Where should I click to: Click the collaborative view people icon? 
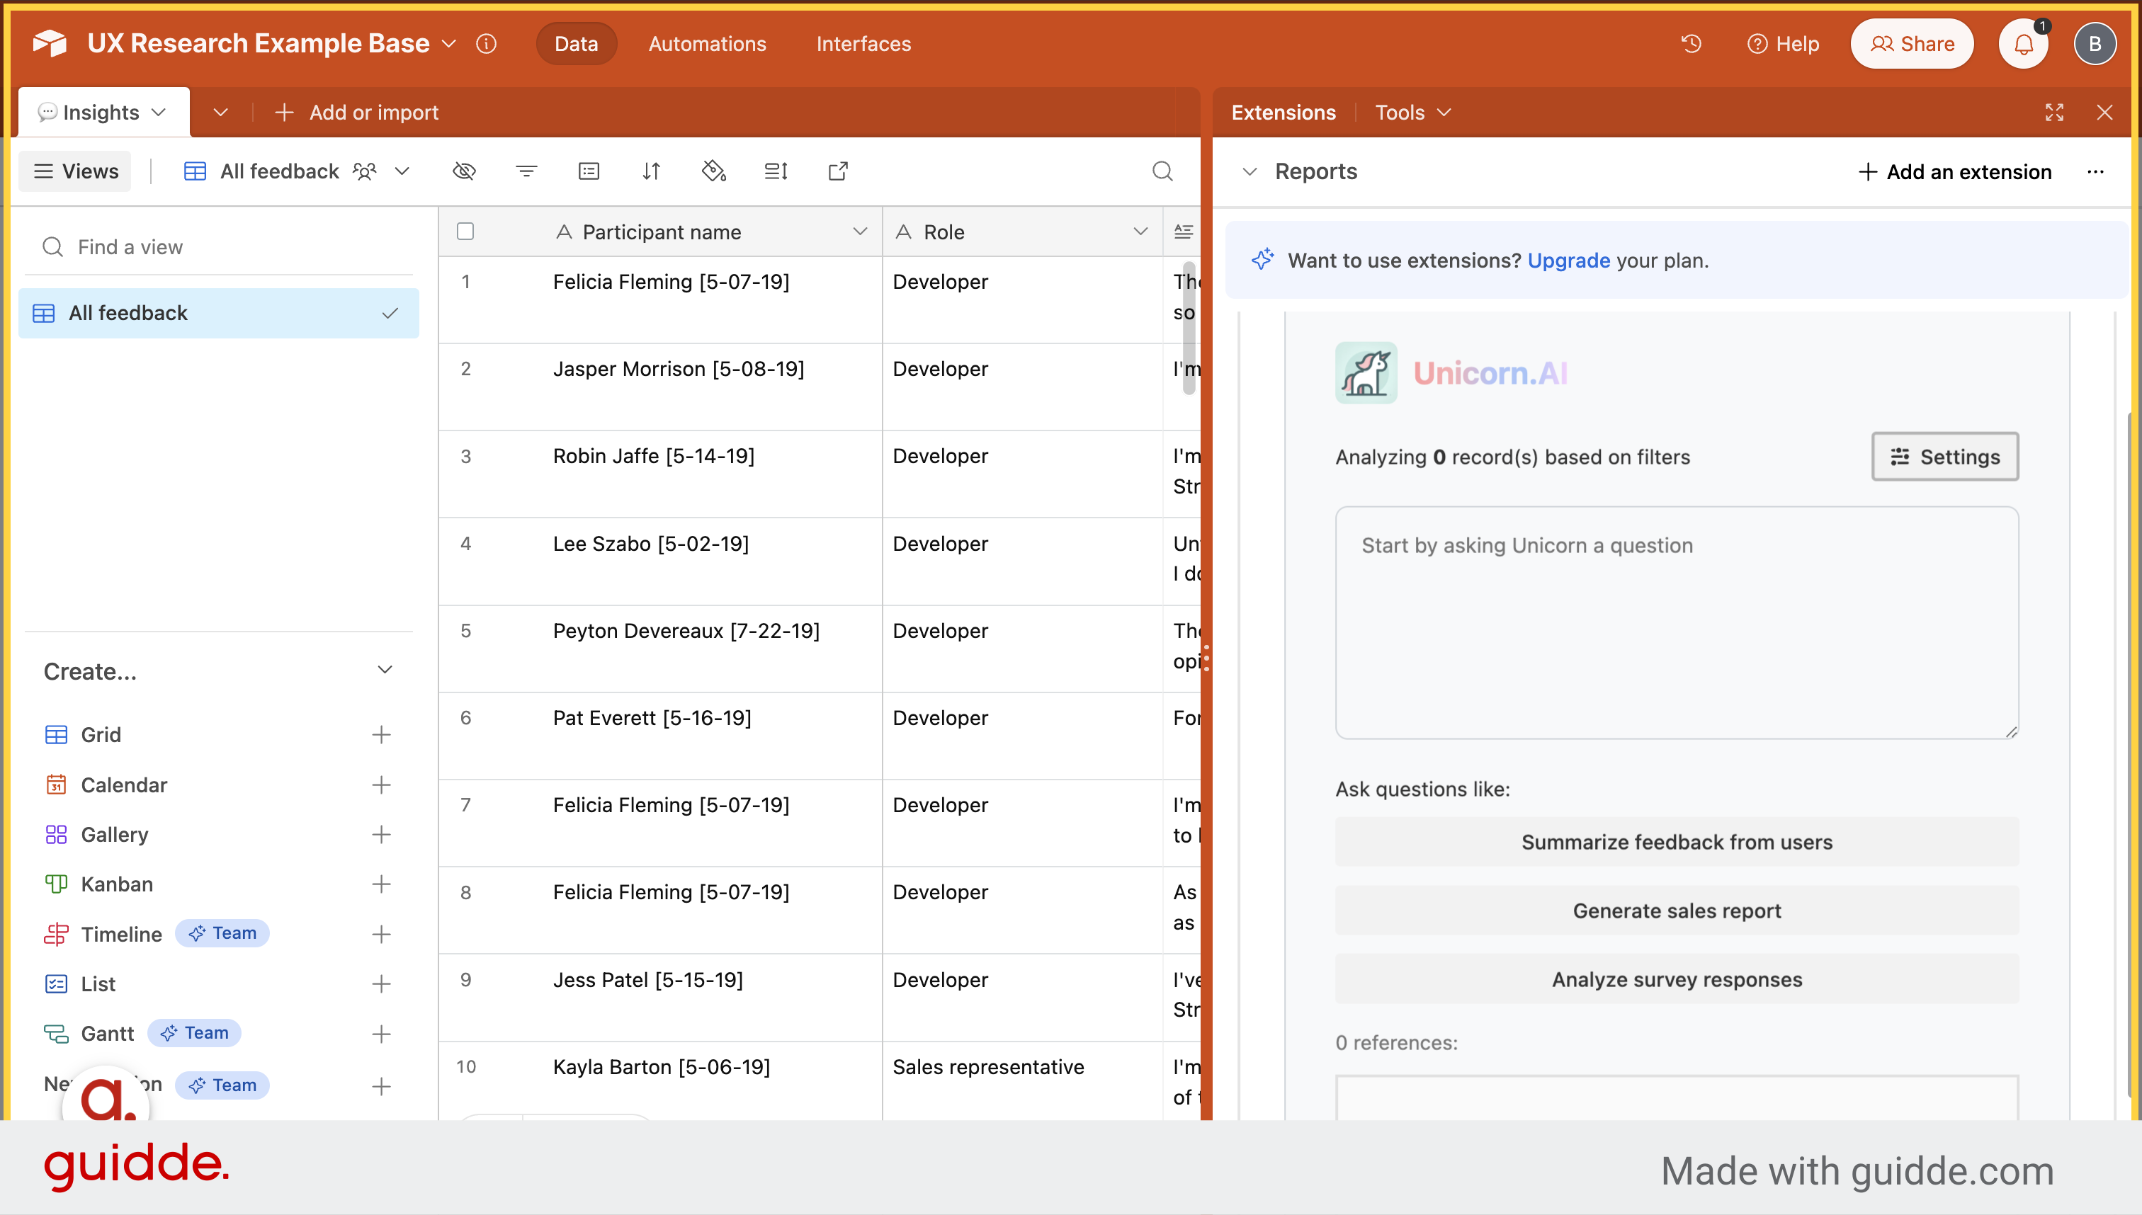pyautogui.click(x=365, y=171)
